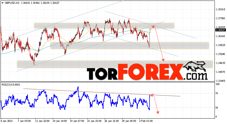Screen dimensions: 227x124
Task: Select the OHLC values 1.36641 1.36966 1.36630 1.36827
Action: point(40,3)
